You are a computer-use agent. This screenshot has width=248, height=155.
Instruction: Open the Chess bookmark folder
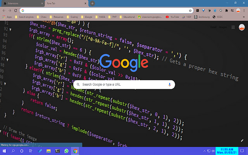[x=41, y=17]
